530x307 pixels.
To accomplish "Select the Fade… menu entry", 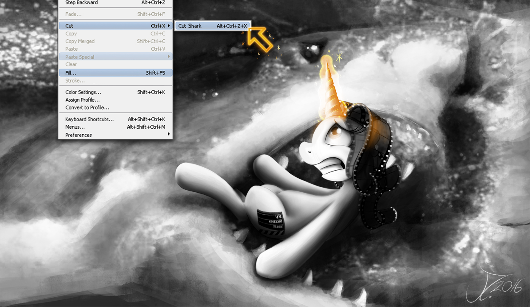I will click(x=115, y=14).
